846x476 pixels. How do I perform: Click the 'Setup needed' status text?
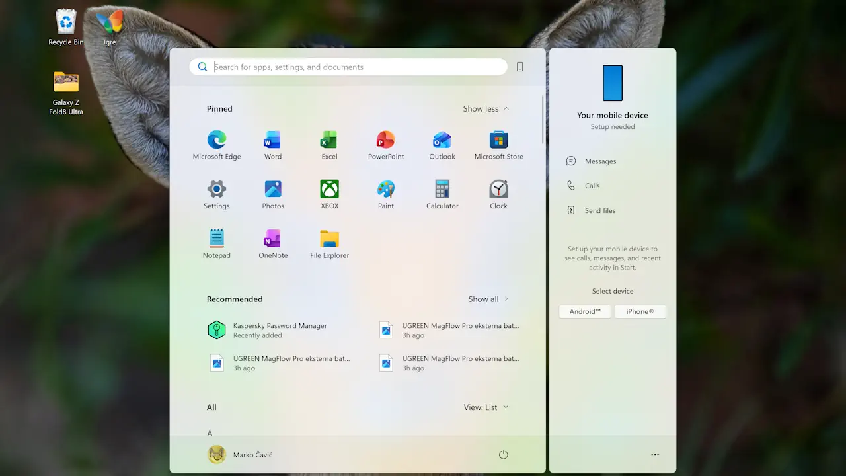[x=613, y=127]
